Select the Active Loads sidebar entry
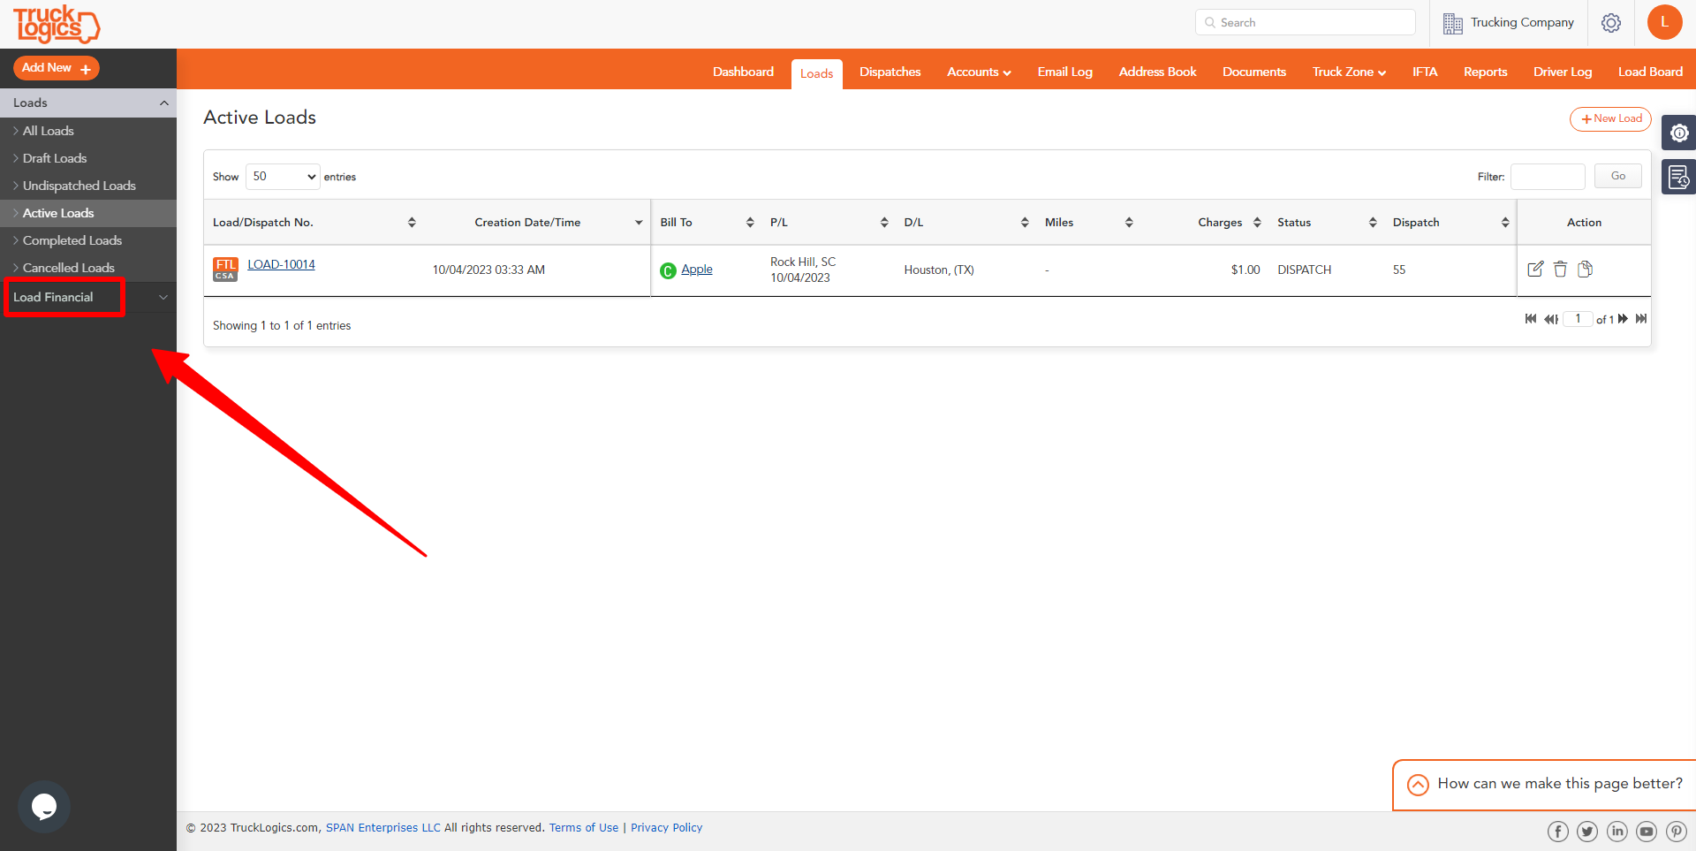The height and width of the screenshot is (851, 1696). tap(59, 213)
